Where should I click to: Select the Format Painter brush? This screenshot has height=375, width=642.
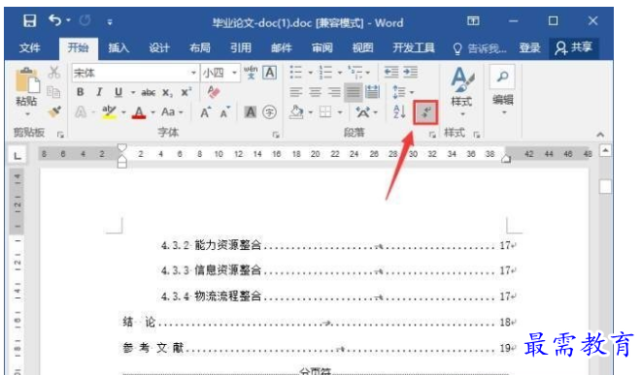[x=53, y=111]
